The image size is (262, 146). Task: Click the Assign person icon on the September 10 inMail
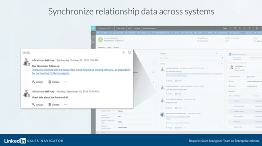coord(33,104)
